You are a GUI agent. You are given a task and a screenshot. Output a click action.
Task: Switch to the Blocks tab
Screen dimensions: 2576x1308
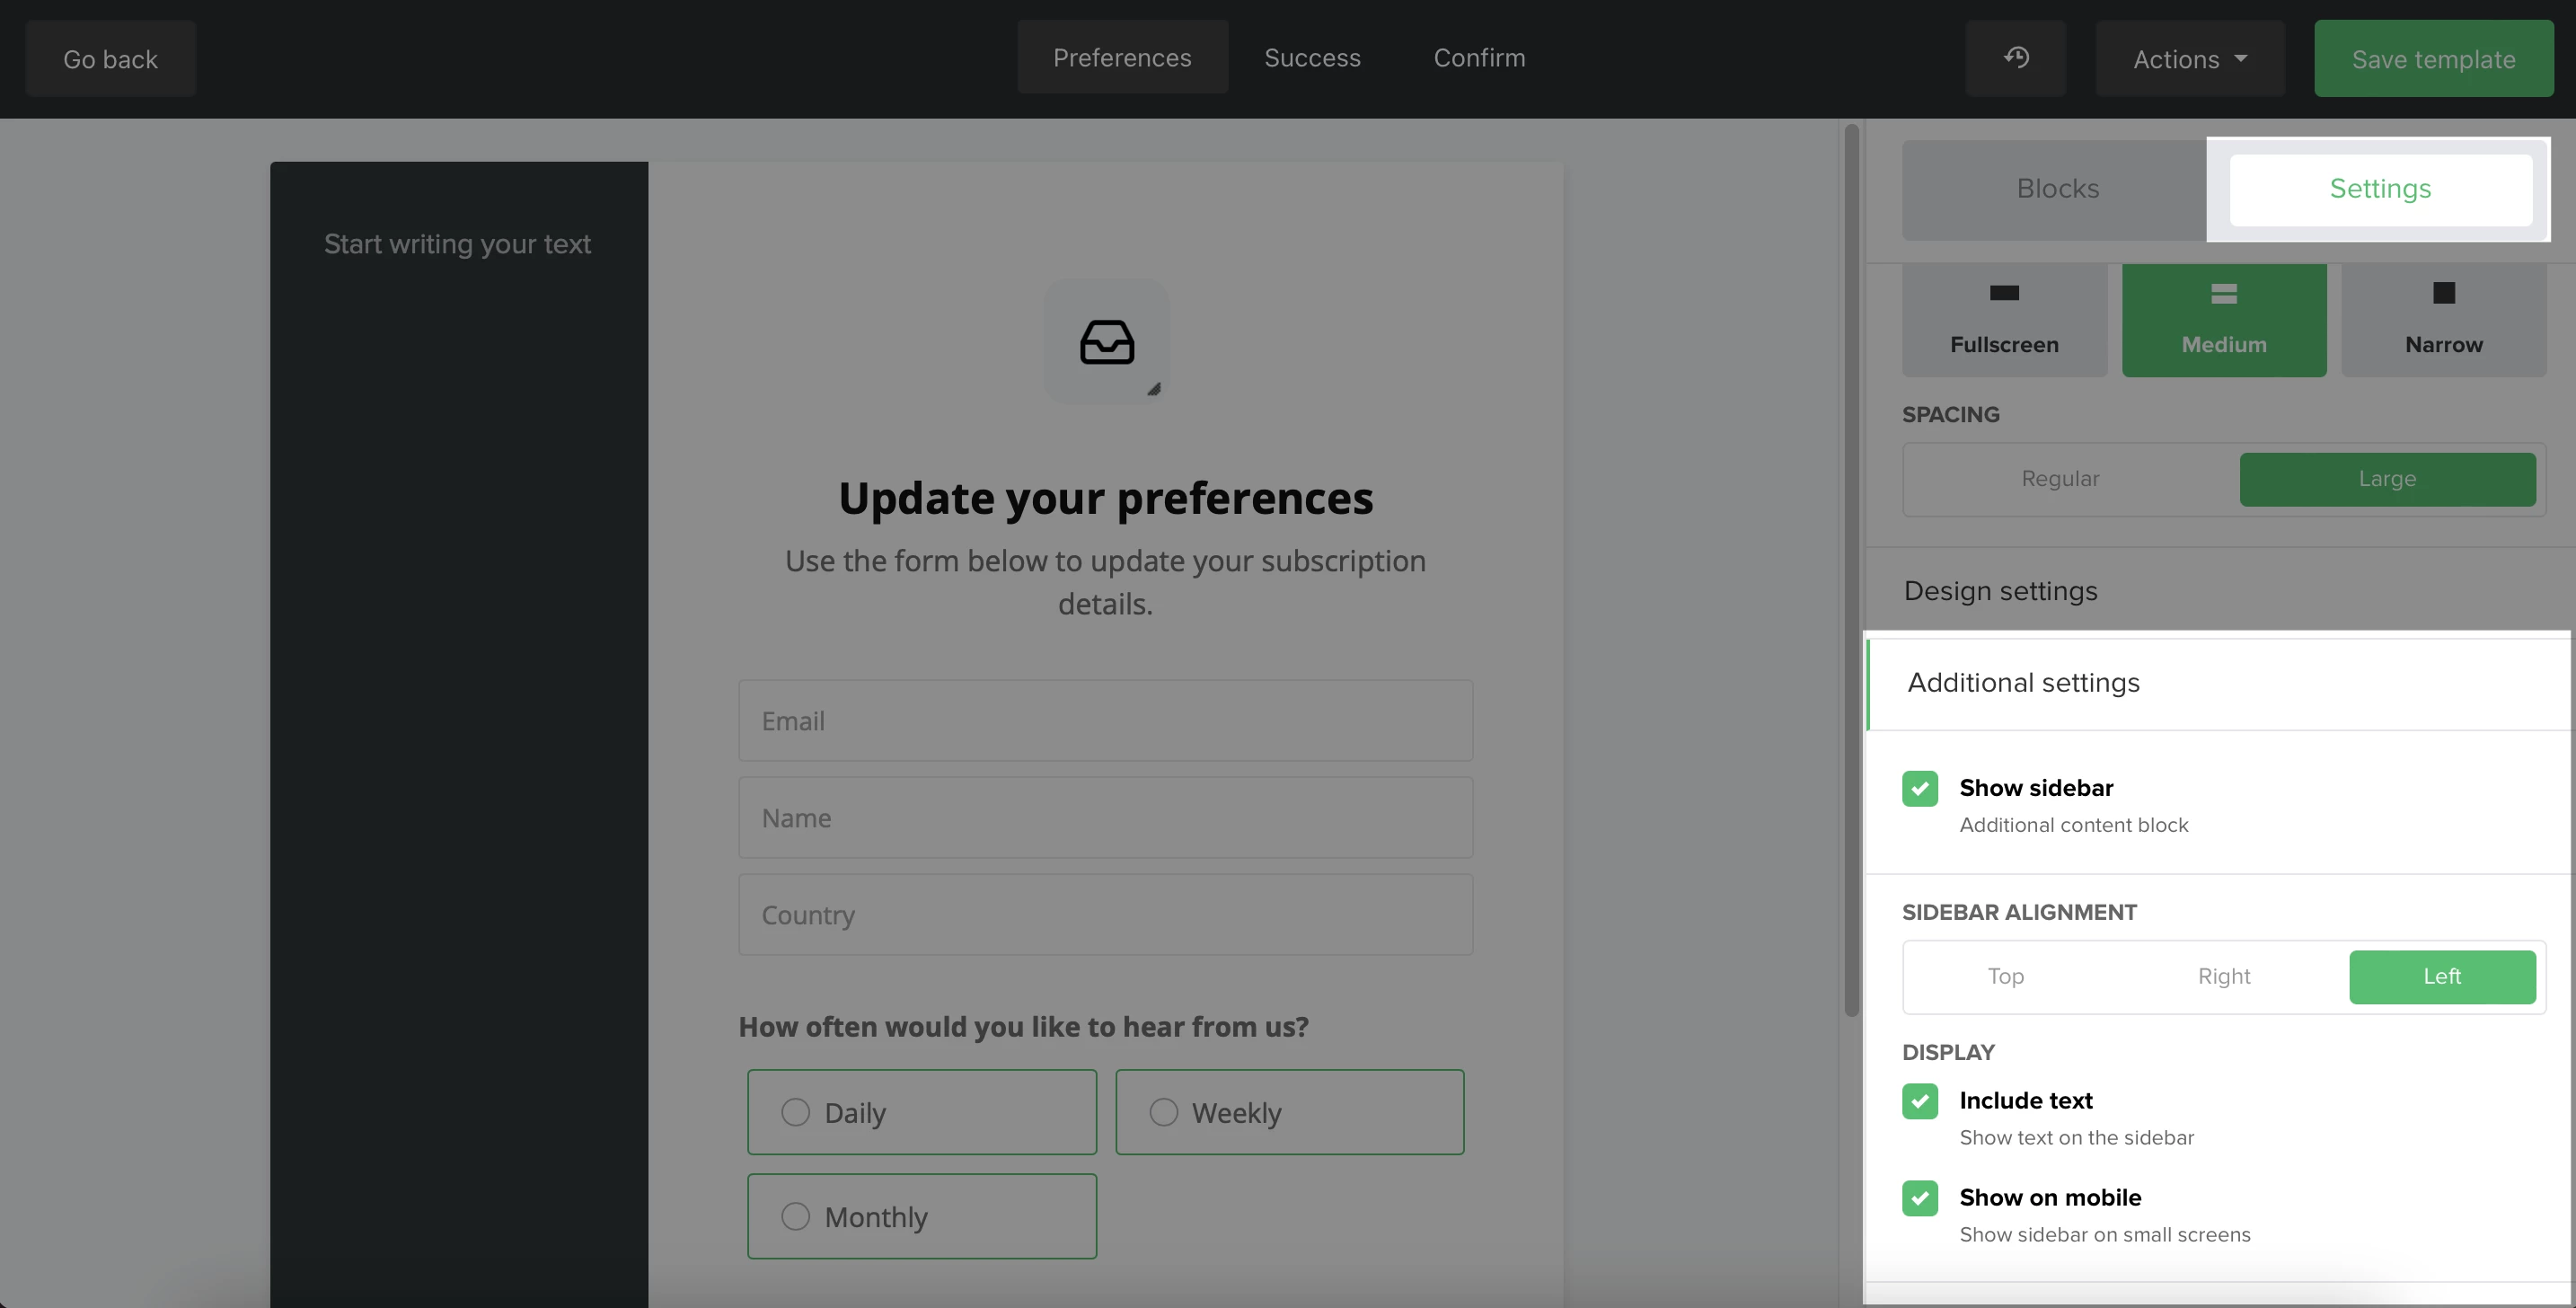click(x=2057, y=189)
